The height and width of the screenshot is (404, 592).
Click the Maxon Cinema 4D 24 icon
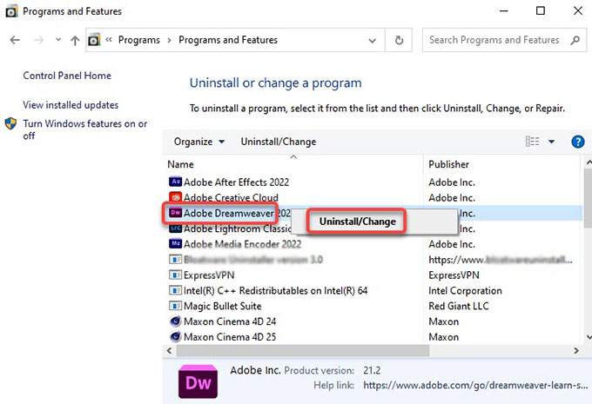tap(175, 321)
